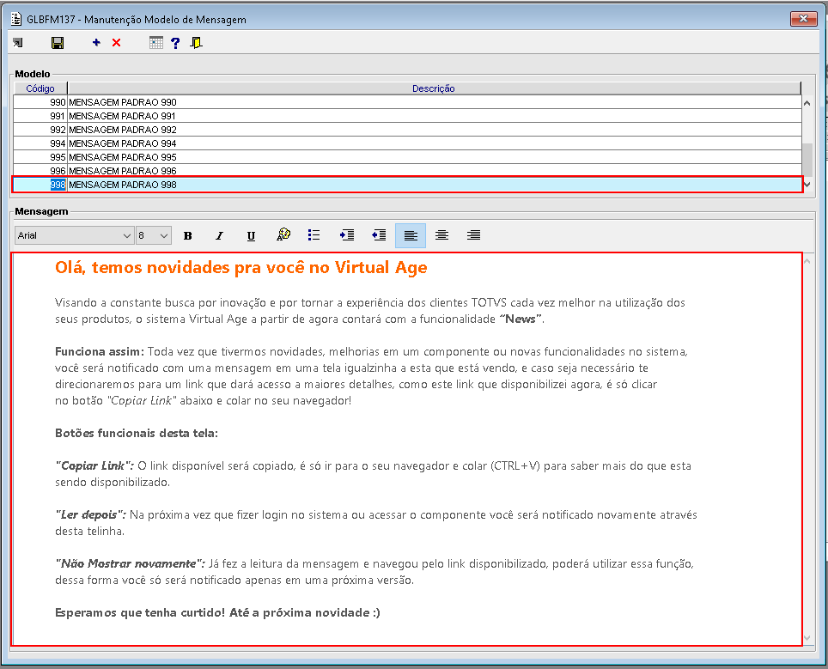Click the Modelo grid scrollbar thumb

[807, 160]
